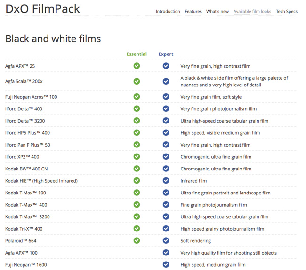
Task: Click the Expert check for Kodak T-Max 3200
Action: point(166,216)
